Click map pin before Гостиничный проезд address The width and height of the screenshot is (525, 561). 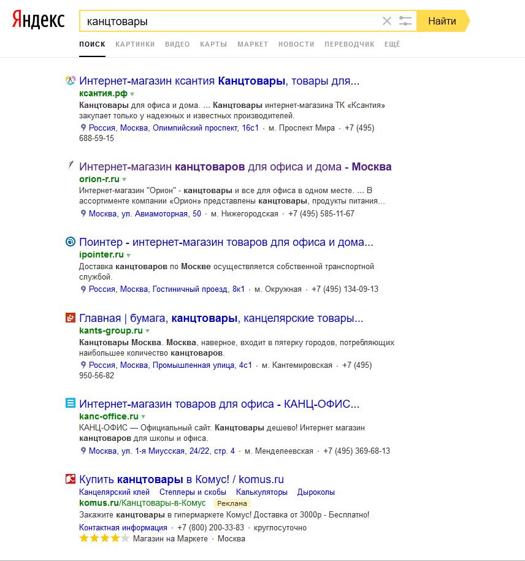click(x=83, y=289)
